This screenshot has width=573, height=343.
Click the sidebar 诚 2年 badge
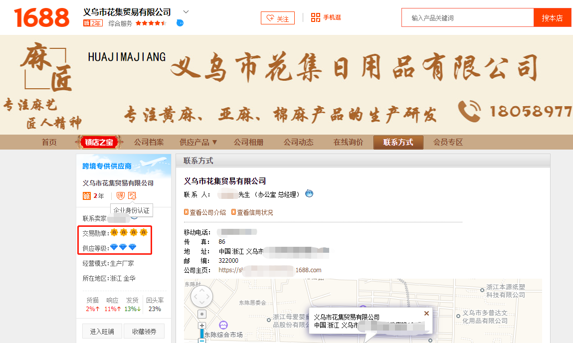pos(93,196)
